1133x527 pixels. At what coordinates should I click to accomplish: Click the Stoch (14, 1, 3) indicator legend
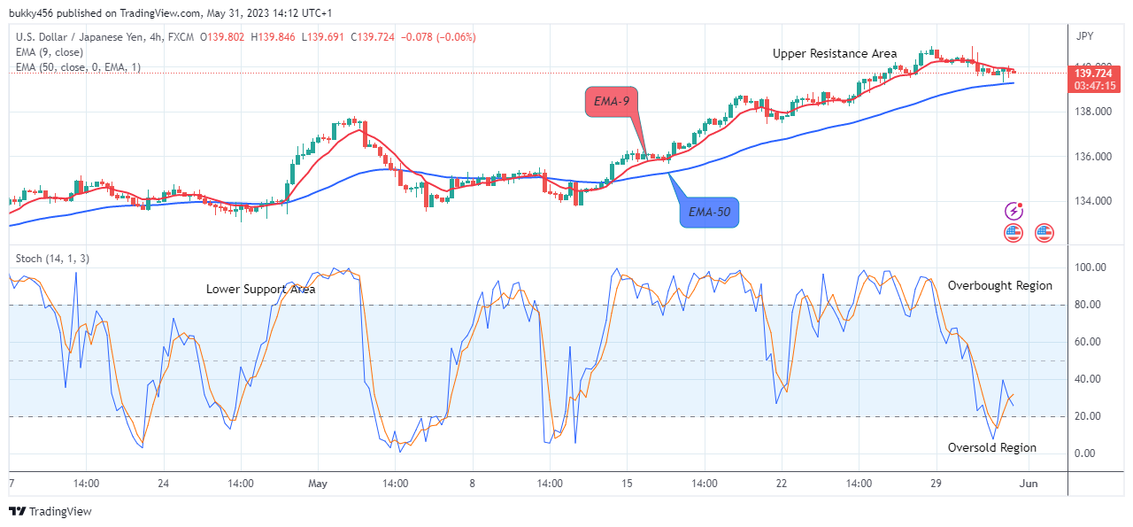(x=52, y=259)
